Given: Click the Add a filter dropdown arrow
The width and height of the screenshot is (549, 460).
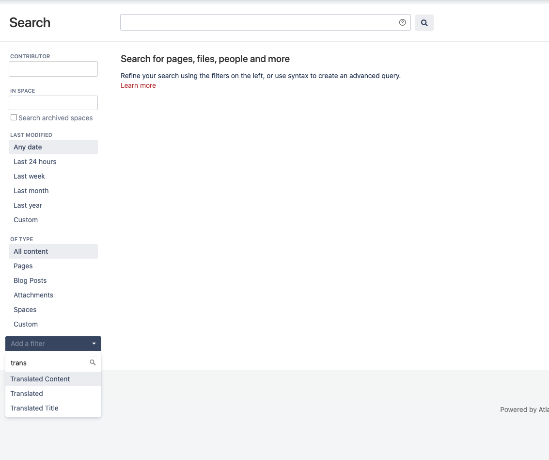Looking at the screenshot, I should click(94, 344).
